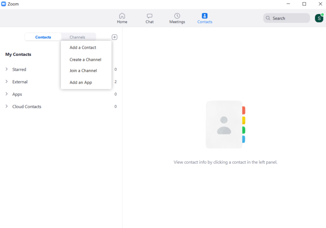Screen dimensions: 326x228
Task: Expand the Apps group chevron
Action: pyautogui.click(x=7, y=94)
